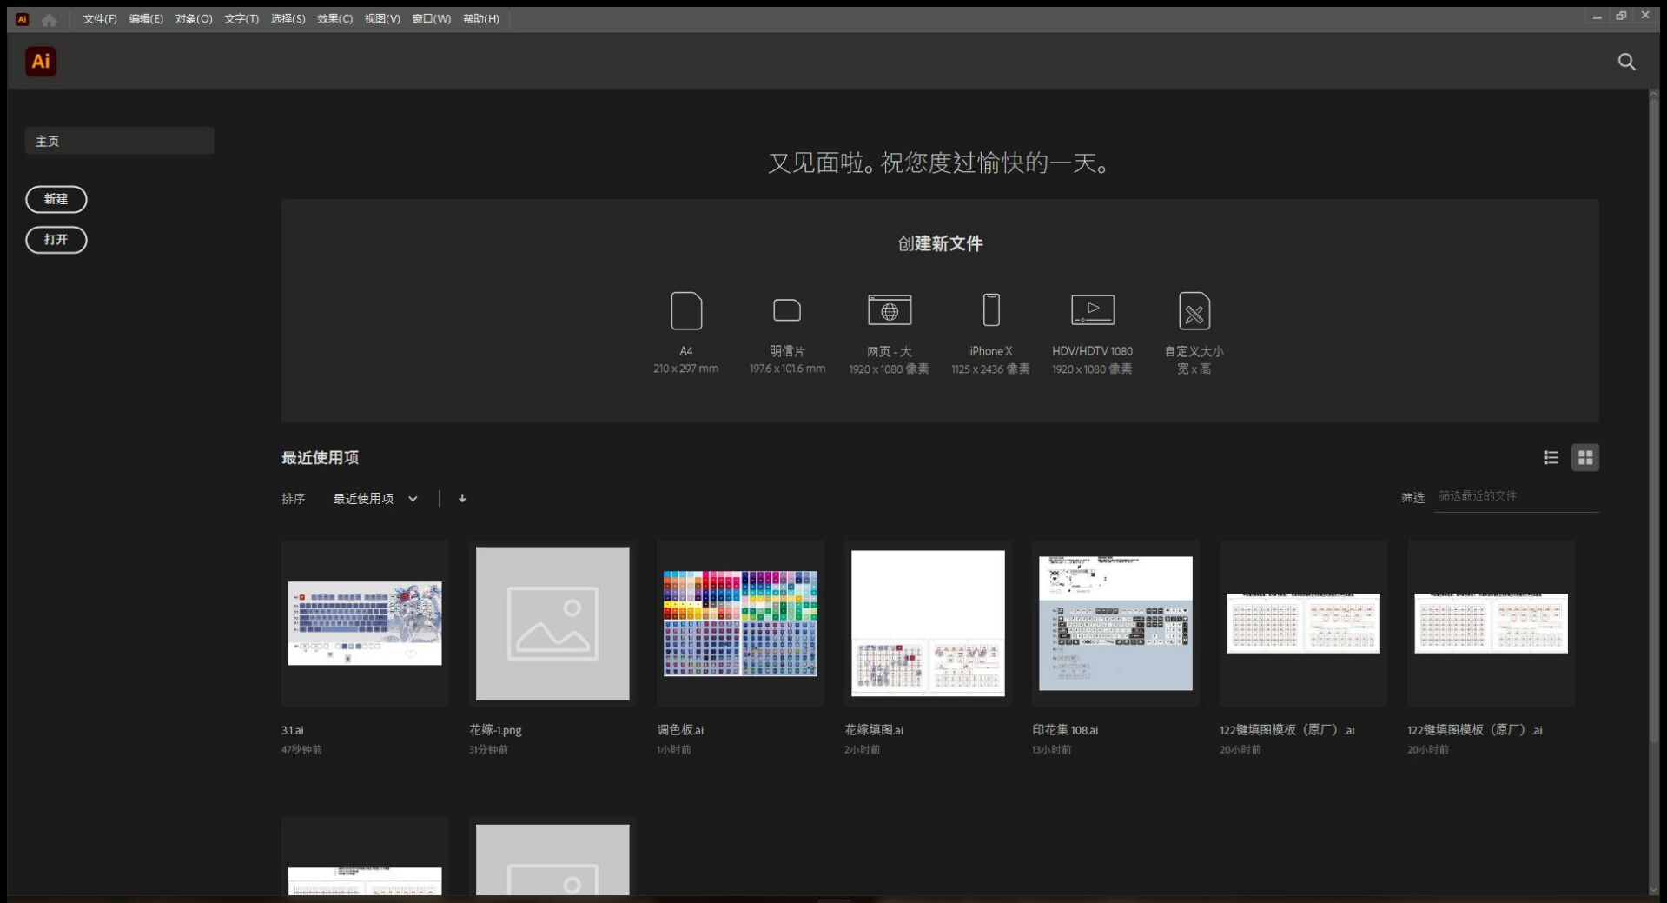Viewport: 1667px width, 903px height.
Task: Choose the 网页-大 web preset icon
Action: click(889, 311)
